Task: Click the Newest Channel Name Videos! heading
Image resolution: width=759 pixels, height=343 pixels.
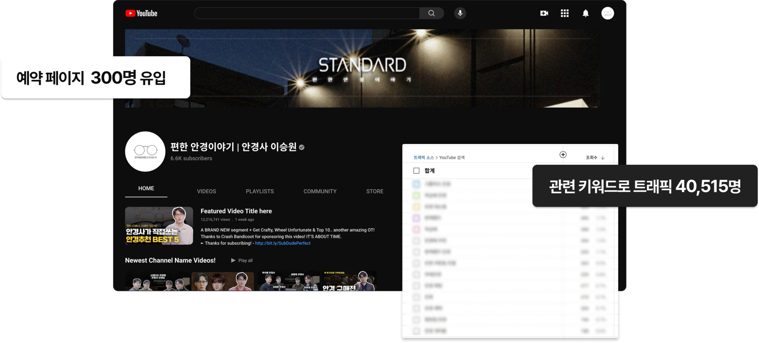Action: [170, 260]
